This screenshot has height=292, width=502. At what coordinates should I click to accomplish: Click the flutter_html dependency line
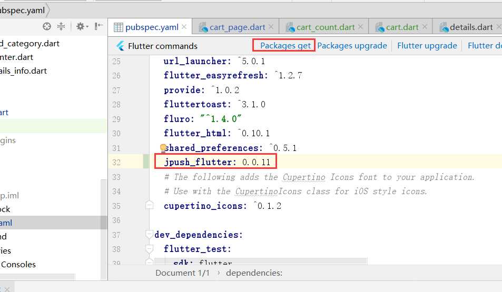pyautogui.click(x=216, y=133)
